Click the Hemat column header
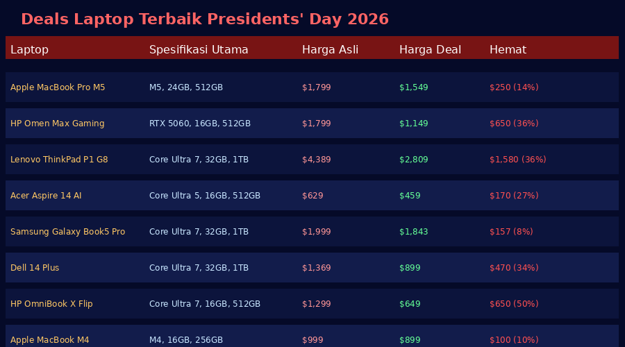 pos(508,50)
